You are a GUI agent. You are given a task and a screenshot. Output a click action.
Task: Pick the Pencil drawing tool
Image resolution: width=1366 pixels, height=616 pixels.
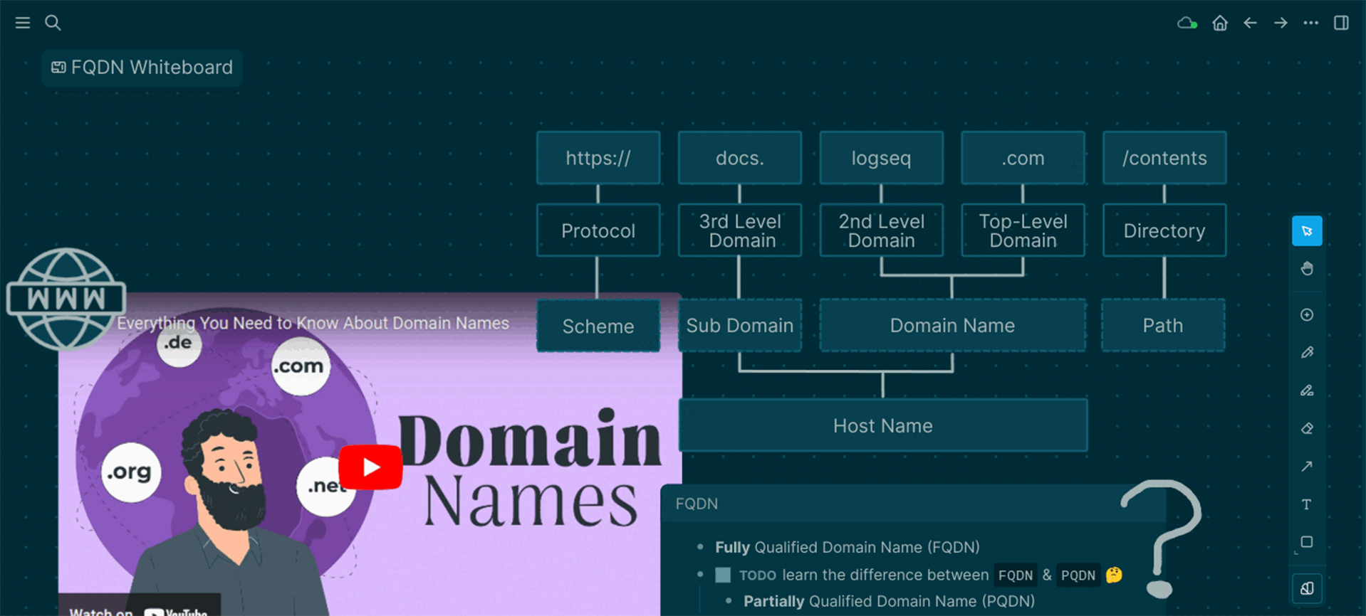tap(1307, 353)
